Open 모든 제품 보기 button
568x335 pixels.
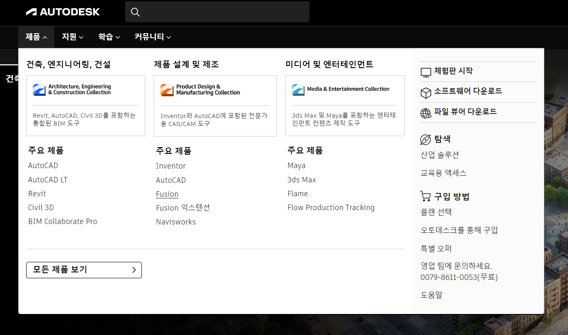pos(84,270)
